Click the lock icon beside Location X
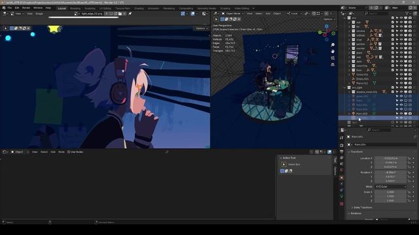 click(409, 158)
